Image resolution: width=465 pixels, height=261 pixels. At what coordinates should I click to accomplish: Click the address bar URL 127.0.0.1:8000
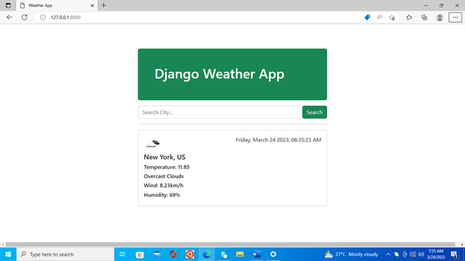(x=66, y=17)
